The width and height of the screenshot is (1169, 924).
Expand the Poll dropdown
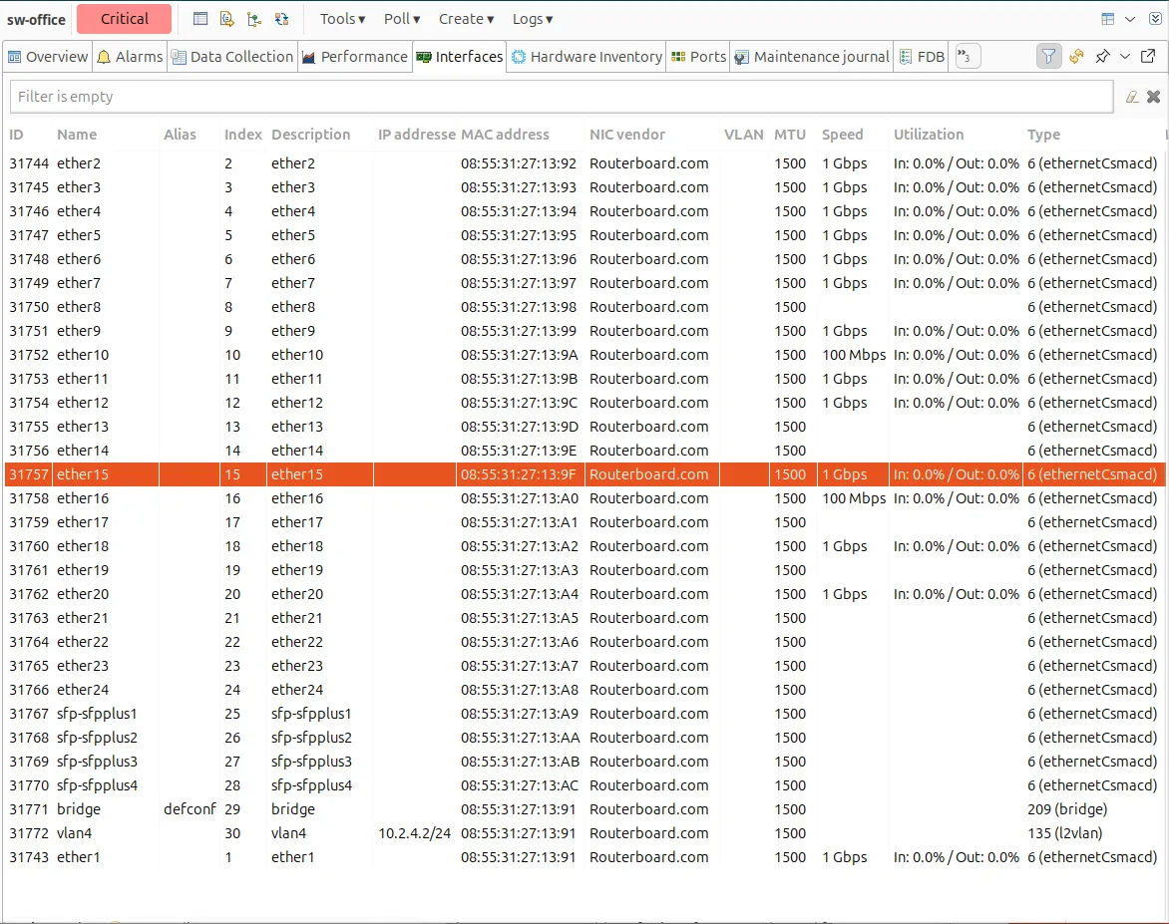401,19
